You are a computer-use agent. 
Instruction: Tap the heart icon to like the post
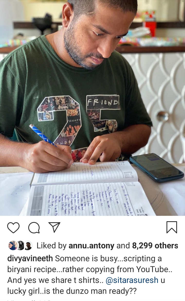coord(13,228)
